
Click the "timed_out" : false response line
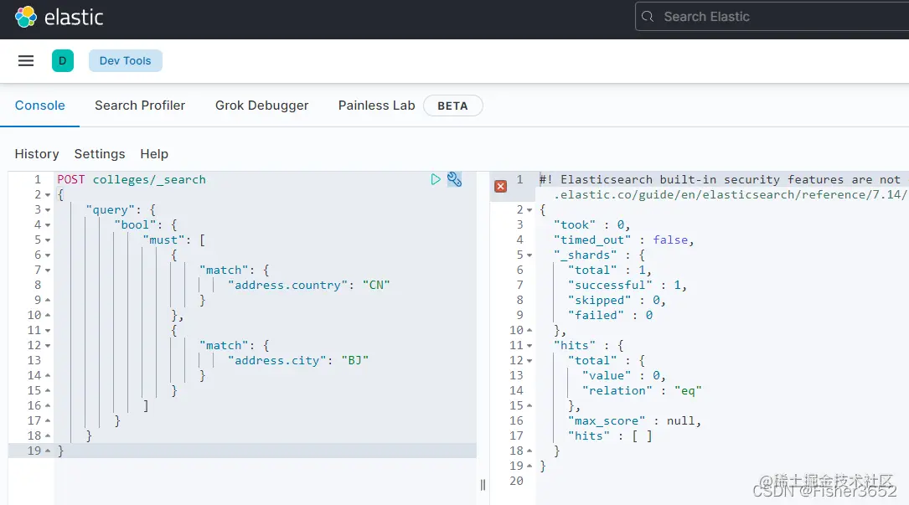[x=624, y=240]
